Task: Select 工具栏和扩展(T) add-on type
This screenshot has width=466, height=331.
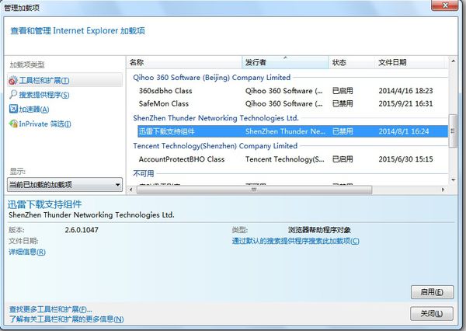Action: [64, 80]
